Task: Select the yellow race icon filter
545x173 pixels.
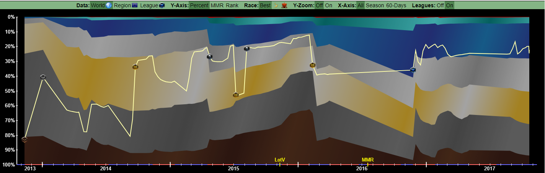Action: tap(276, 5)
